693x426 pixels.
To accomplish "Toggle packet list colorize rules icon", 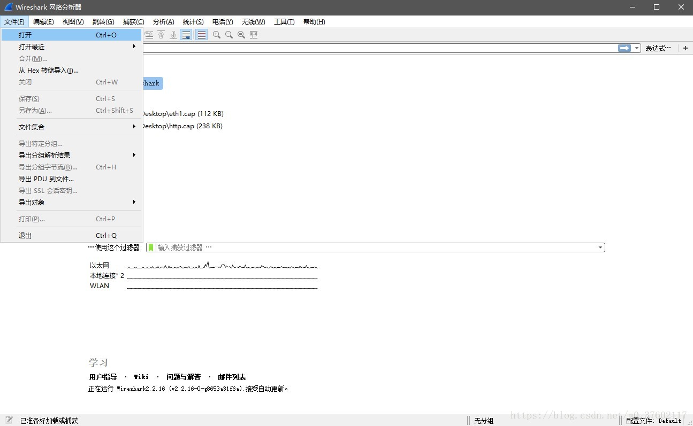I will tap(201, 35).
